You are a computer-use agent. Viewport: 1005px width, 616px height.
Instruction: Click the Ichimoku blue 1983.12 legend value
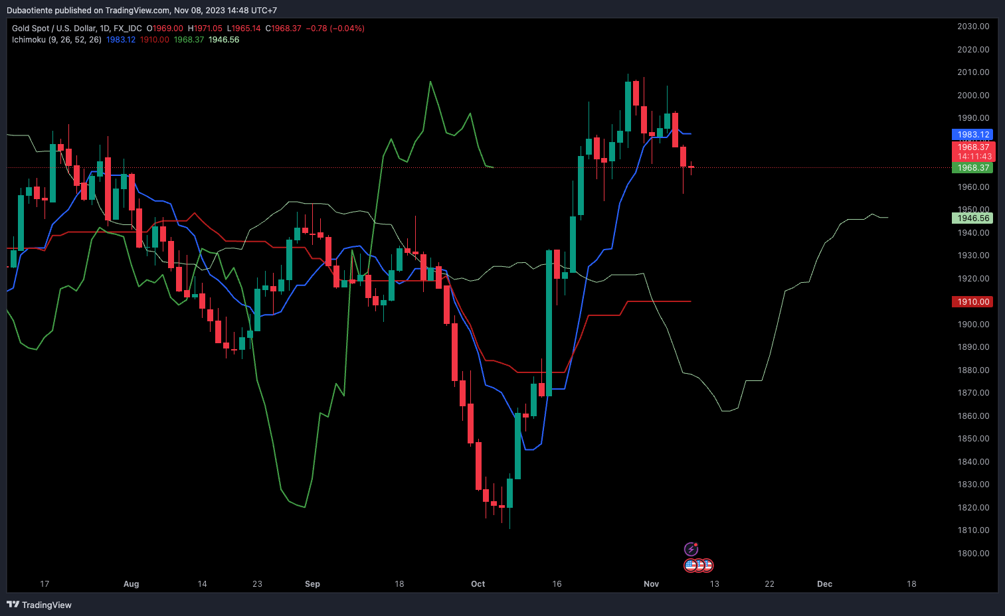coord(121,40)
